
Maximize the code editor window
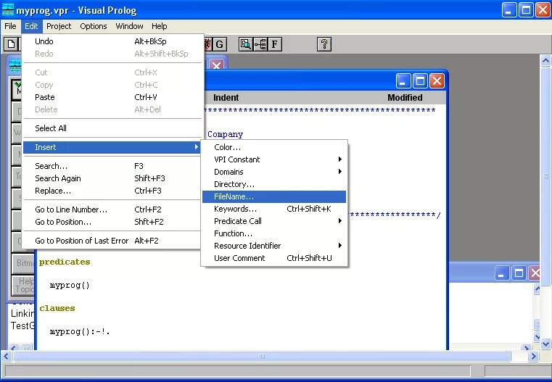(420, 81)
